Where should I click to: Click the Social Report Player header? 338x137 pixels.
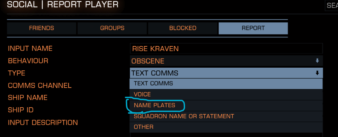point(63,5)
